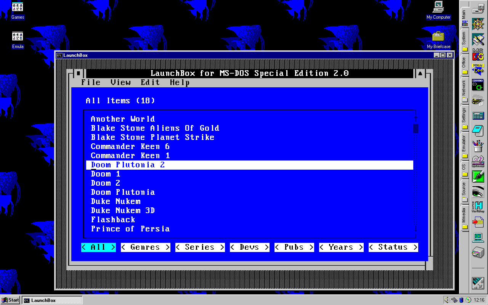Image resolution: width=488 pixels, height=305 pixels.
Task: Switch to the Office toolbar tab
Action: (x=464, y=66)
